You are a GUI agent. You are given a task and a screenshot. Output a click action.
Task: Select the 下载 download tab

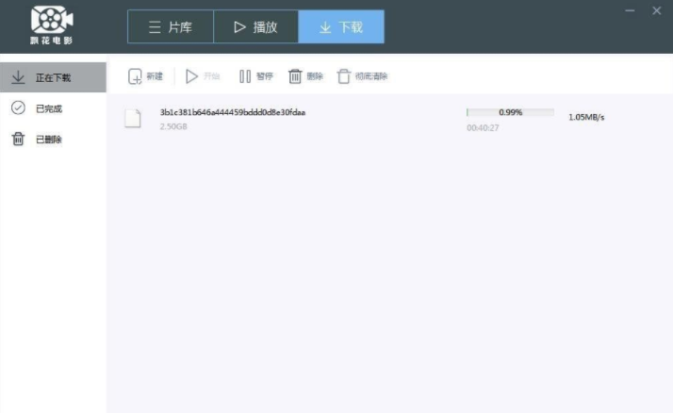point(341,27)
